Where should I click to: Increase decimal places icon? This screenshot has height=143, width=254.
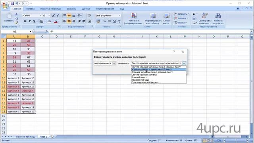point(115,21)
